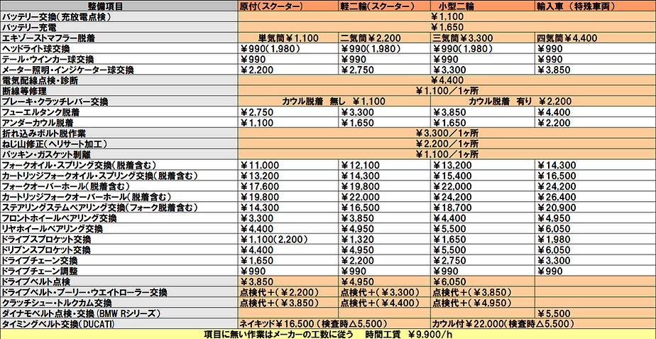Click the 輸入車(特殊車両) column header

[x=596, y=6]
